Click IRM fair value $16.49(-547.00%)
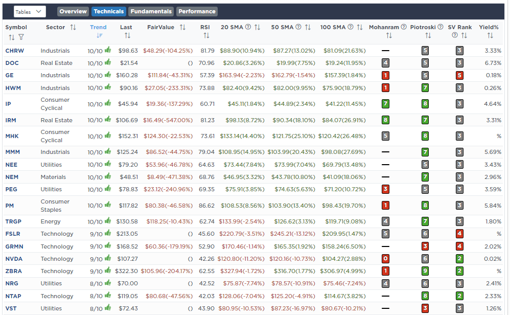The height and width of the screenshot is (315, 510). [x=168, y=120]
